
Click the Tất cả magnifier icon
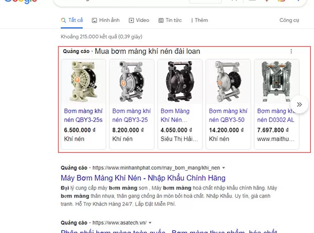tap(63, 20)
